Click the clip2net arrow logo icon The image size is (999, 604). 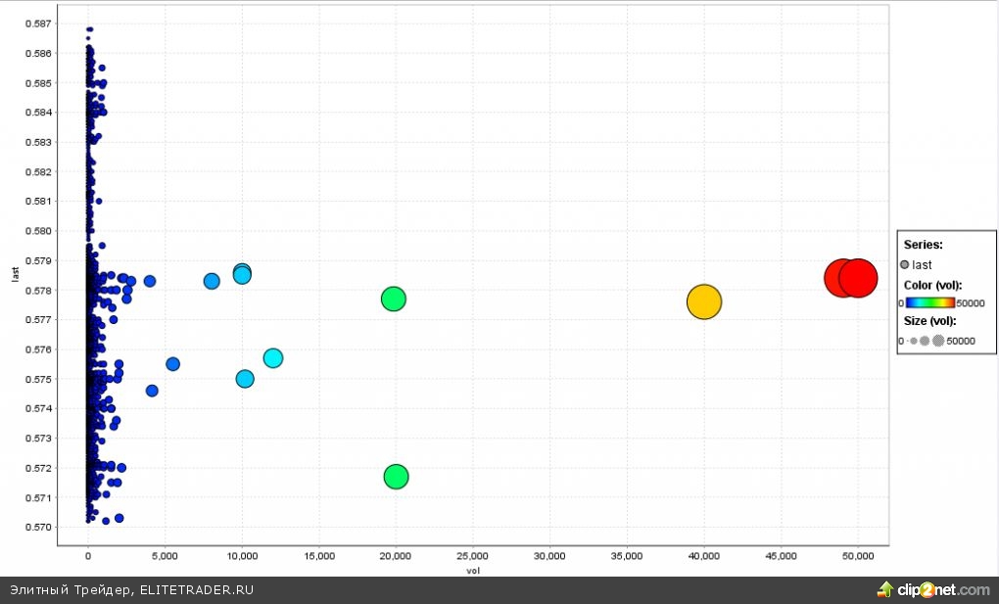tap(885, 589)
